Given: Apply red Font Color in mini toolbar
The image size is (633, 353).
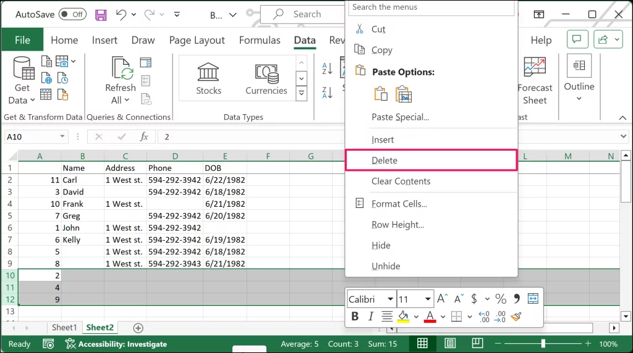Looking at the screenshot, I should pyautogui.click(x=430, y=317).
